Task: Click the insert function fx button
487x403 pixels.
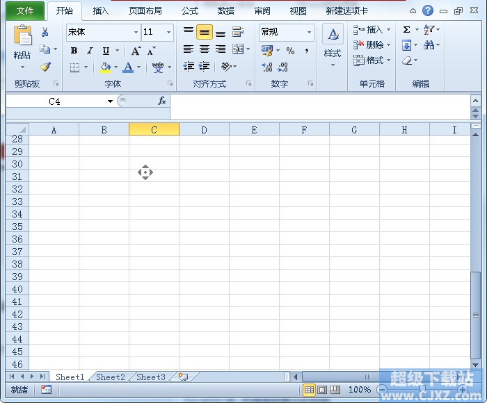Action: pyautogui.click(x=162, y=101)
